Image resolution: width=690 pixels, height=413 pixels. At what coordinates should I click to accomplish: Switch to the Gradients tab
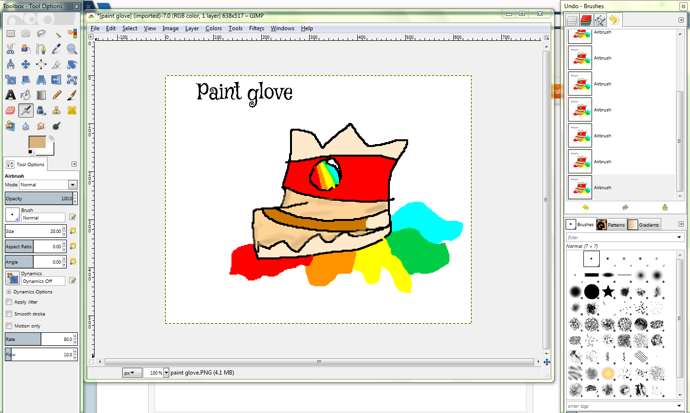(x=643, y=224)
